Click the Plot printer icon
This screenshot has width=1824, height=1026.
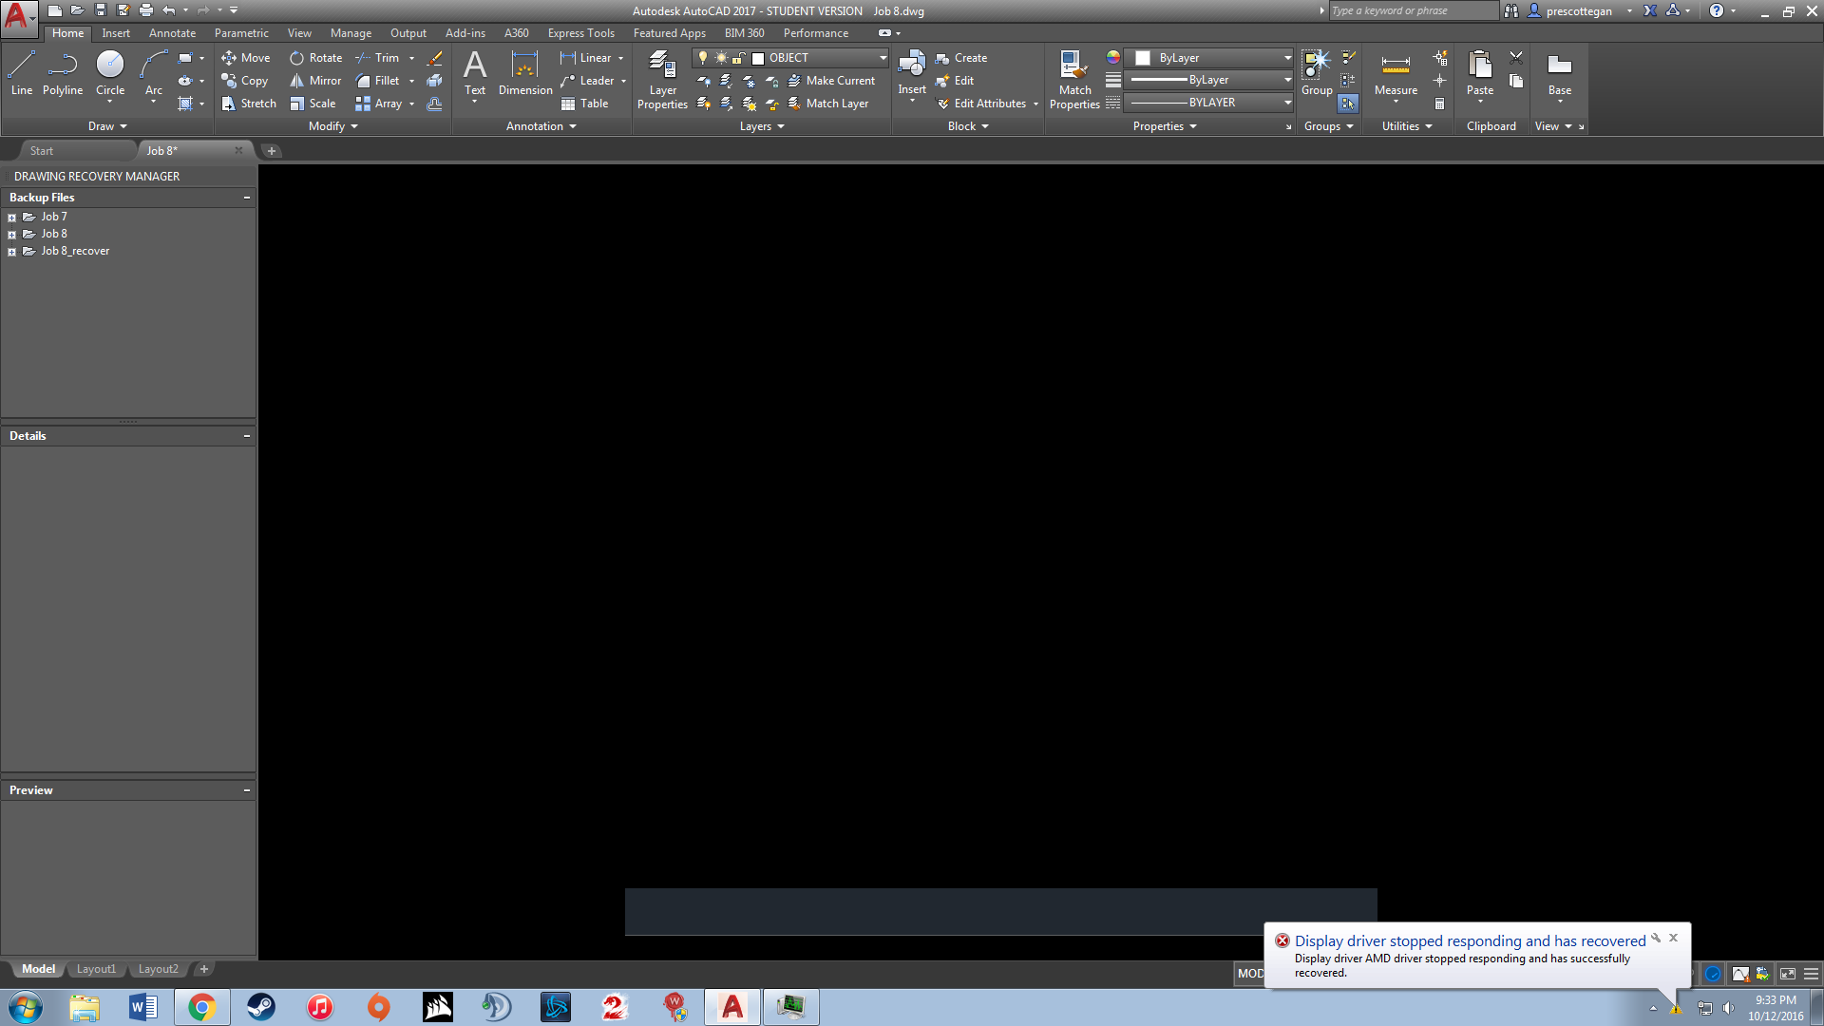click(145, 10)
